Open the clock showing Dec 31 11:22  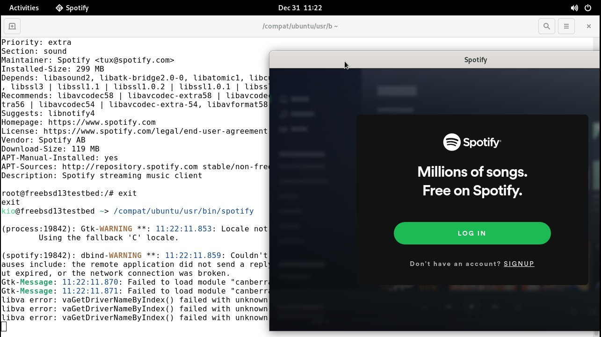coord(300,7)
